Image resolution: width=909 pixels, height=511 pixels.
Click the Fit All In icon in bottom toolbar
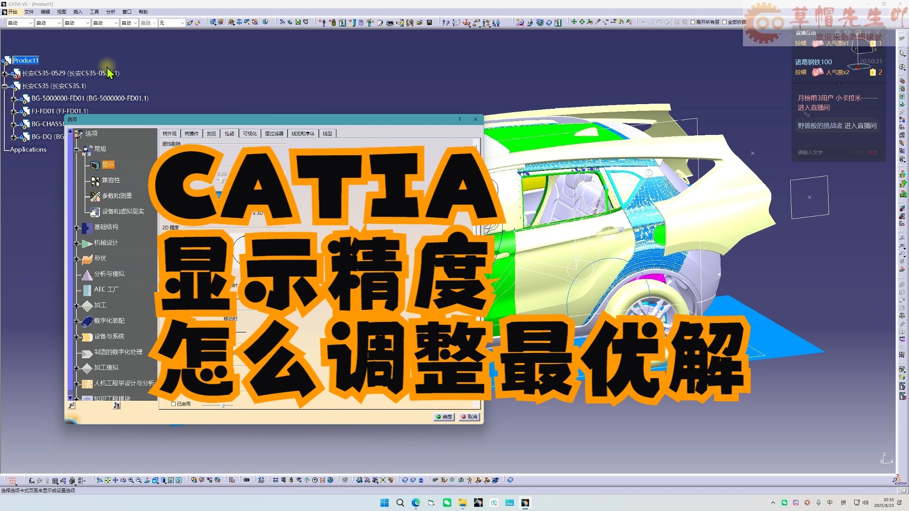(x=107, y=480)
